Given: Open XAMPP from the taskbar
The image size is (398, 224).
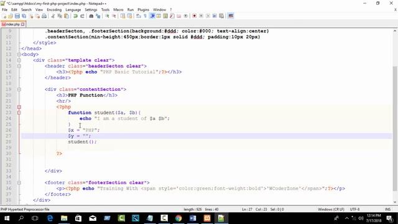Looking at the screenshot, I should pyautogui.click(x=207, y=218).
